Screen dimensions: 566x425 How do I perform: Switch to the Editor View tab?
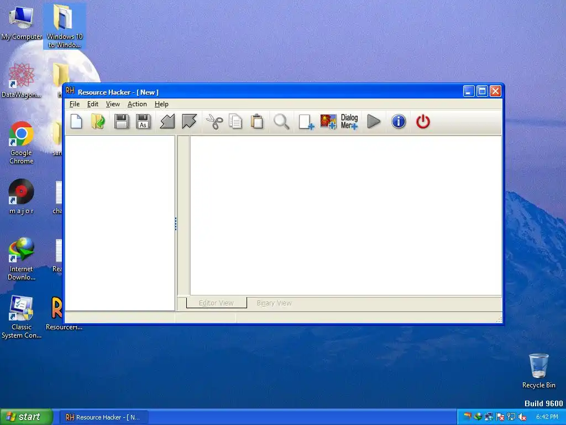click(216, 303)
